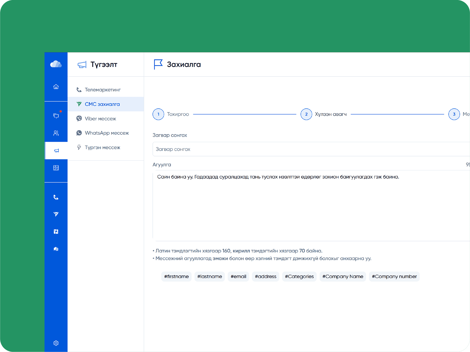470x352 pixels.
Task: Go to step 3 circle
Action: click(454, 114)
